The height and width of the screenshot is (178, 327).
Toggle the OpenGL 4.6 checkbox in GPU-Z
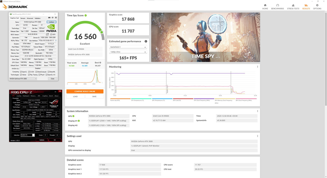pyautogui.click(x=46, y=75)
